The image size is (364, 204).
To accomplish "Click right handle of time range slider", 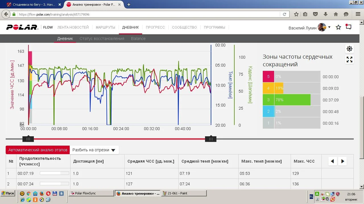I will [211, 139].
